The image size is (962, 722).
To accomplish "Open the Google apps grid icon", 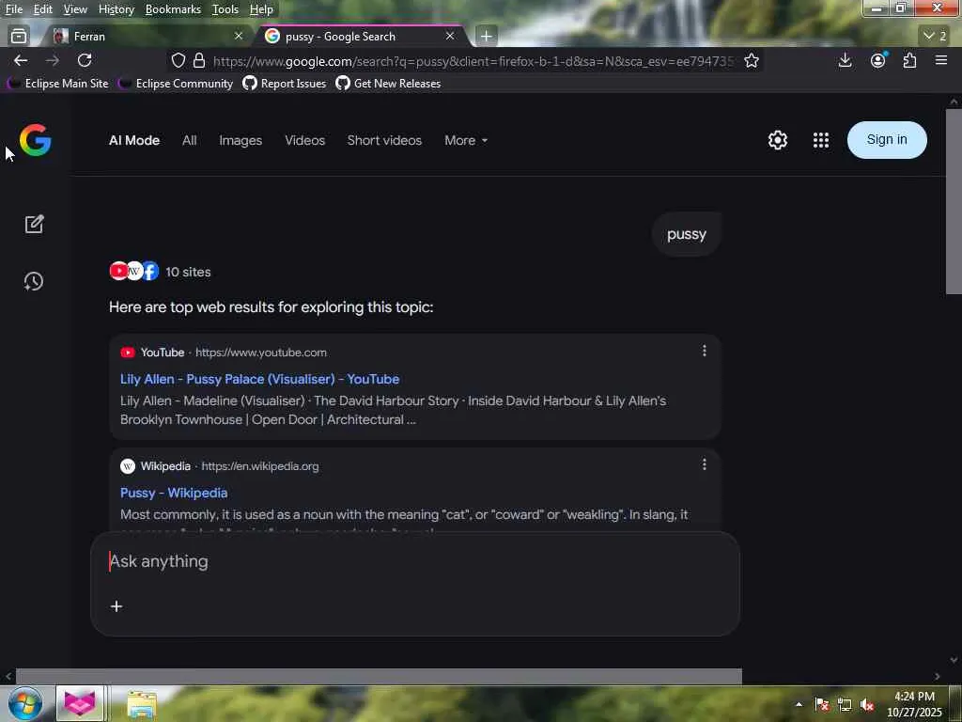I will (x=821, y=140).
